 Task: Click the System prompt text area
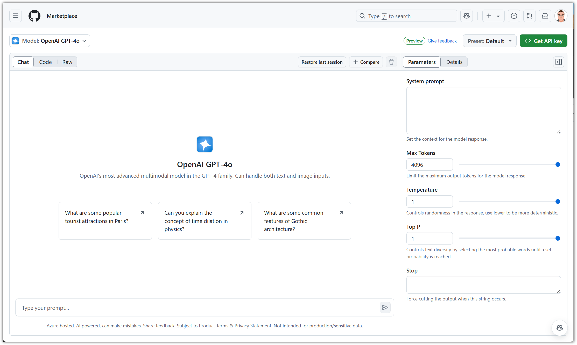pos(483,110)
